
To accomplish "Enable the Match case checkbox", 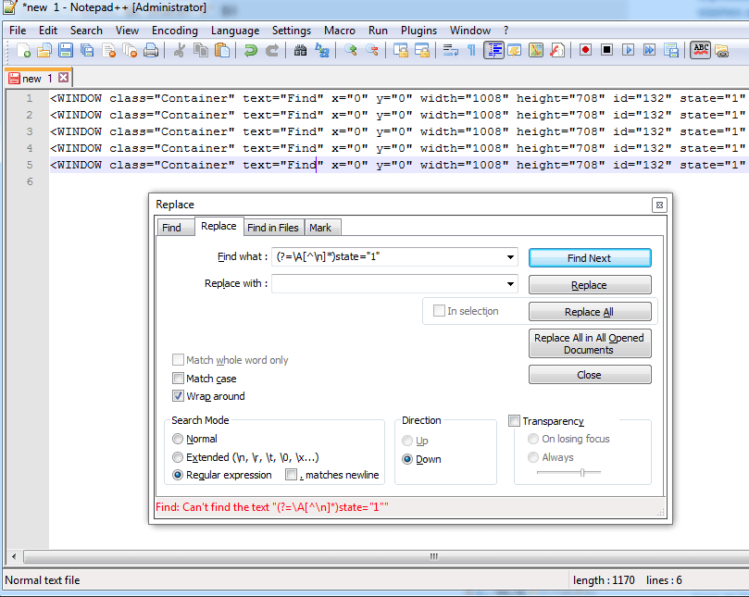I will tap(178, 379).
